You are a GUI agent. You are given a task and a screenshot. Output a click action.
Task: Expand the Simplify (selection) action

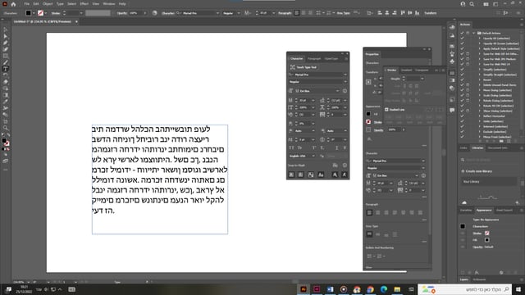pyautogui.click(x=479, y=69)
